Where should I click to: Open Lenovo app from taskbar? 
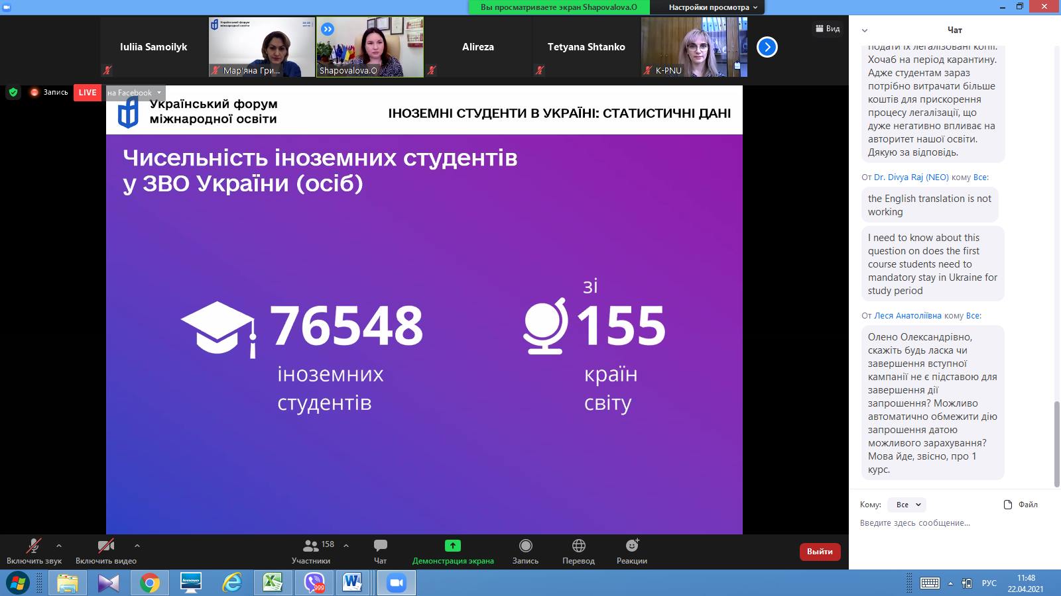click(x=191, y=583)
